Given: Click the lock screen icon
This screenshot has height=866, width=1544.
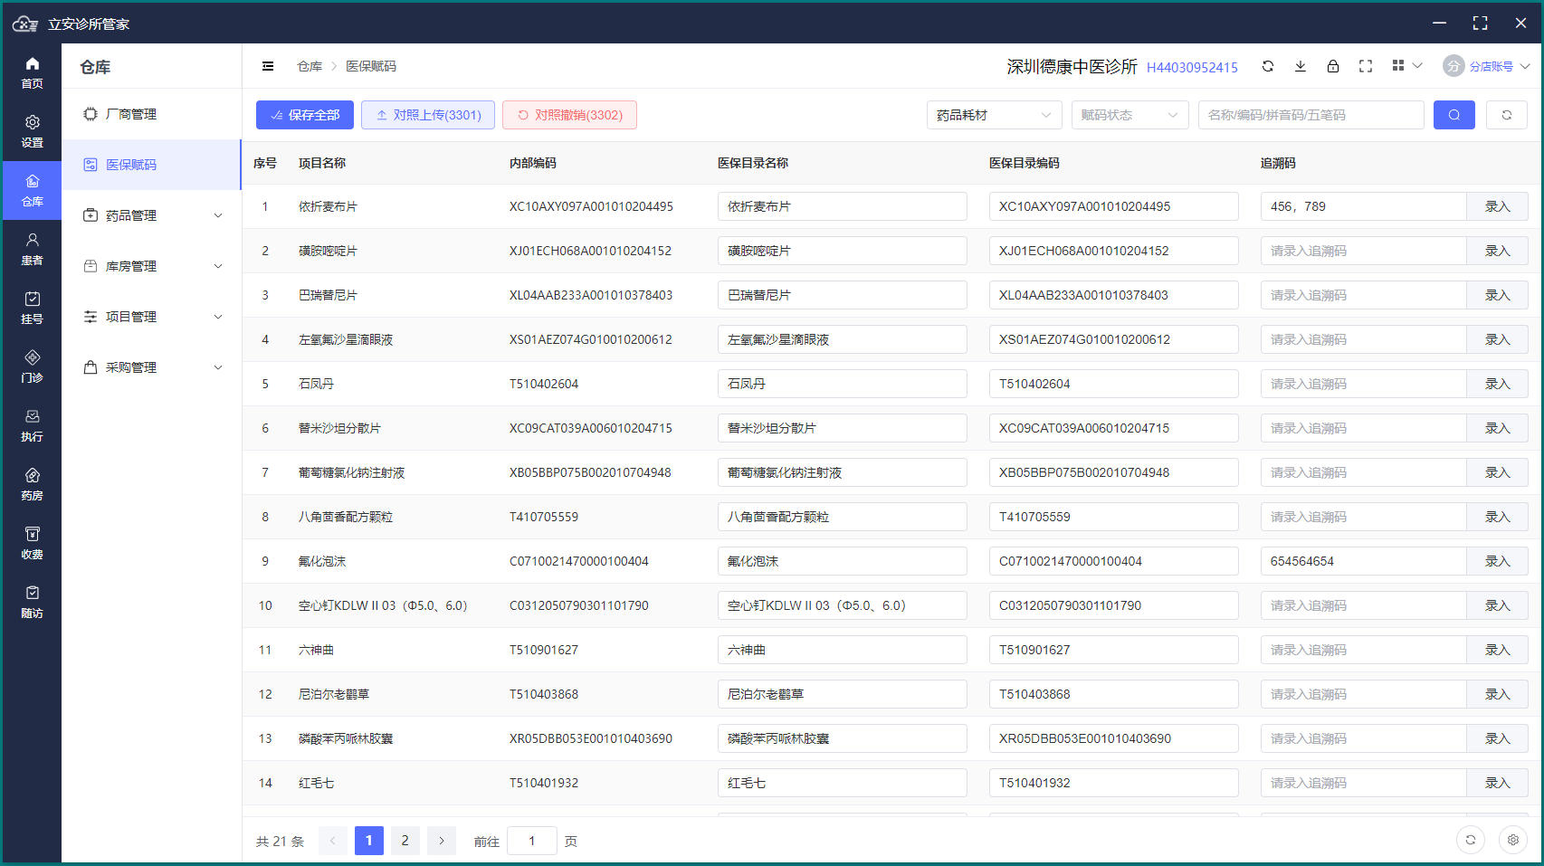Looking at the screenshot, I should (x=1333, y=66).
